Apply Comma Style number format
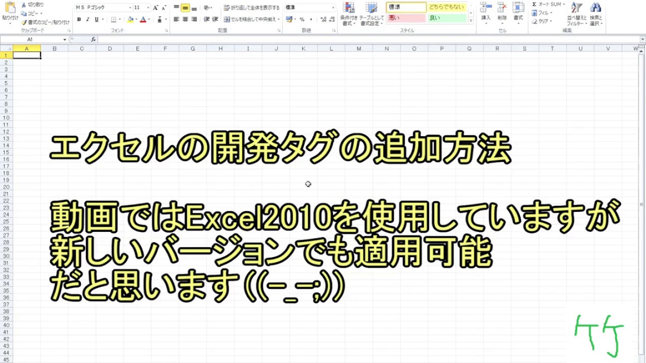This screenshot has height=363, width=646. pos(311,19)
